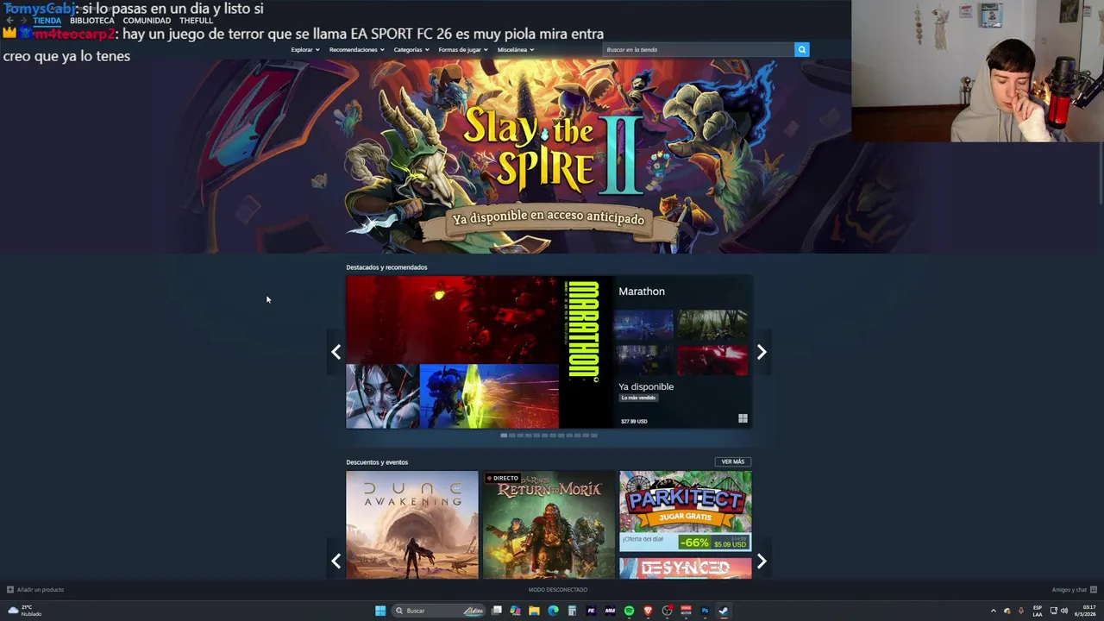
Task: Click the plus icon beside Añadir un producto
Action: pos(10,590)
